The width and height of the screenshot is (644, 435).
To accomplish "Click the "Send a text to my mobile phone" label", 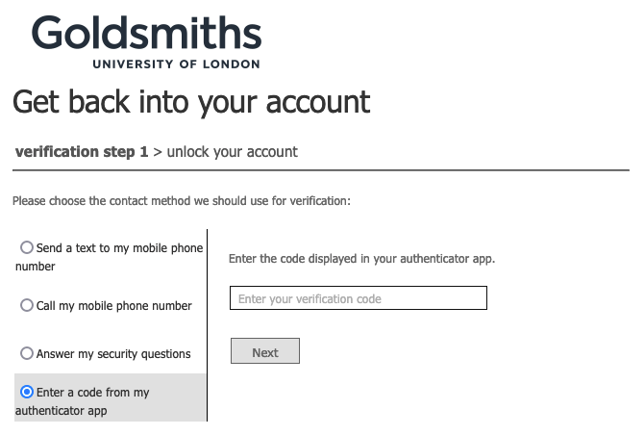I will (x=120, y=248).
